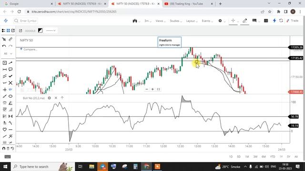Select the crossline plus tool
The width and height of the screenshot is (305, 171).
[x=5, y=90]
